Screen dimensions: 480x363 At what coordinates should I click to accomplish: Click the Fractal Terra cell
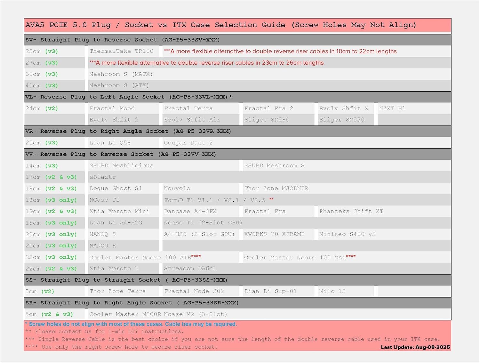tap(188, 109)
